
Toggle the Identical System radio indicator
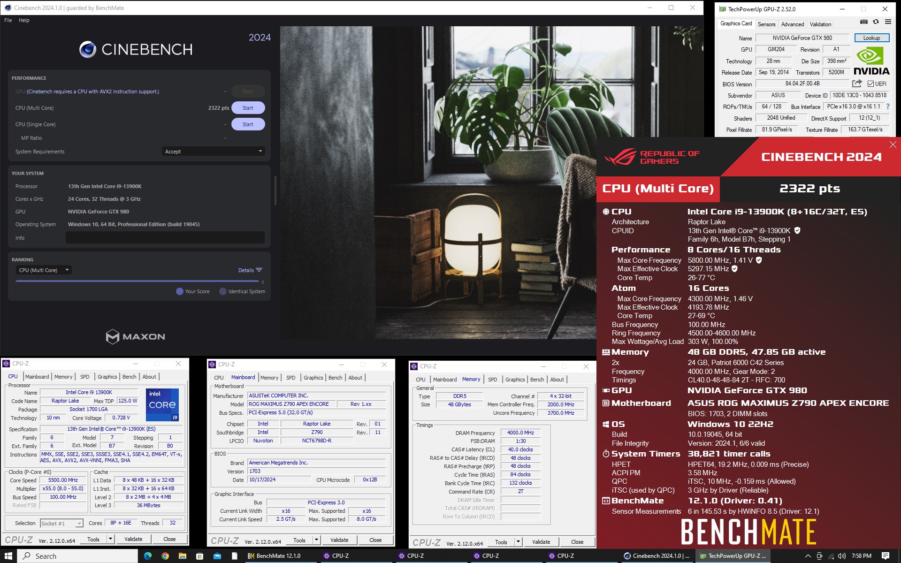tap(223, 291)
